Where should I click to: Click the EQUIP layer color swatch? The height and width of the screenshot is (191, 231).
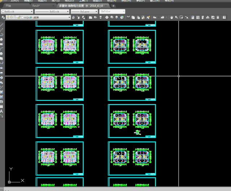click(22, 17)
